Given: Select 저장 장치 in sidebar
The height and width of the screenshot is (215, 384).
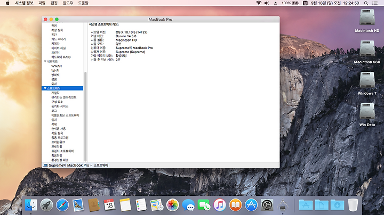Looking at the screenshot, I should coord(57,30).
